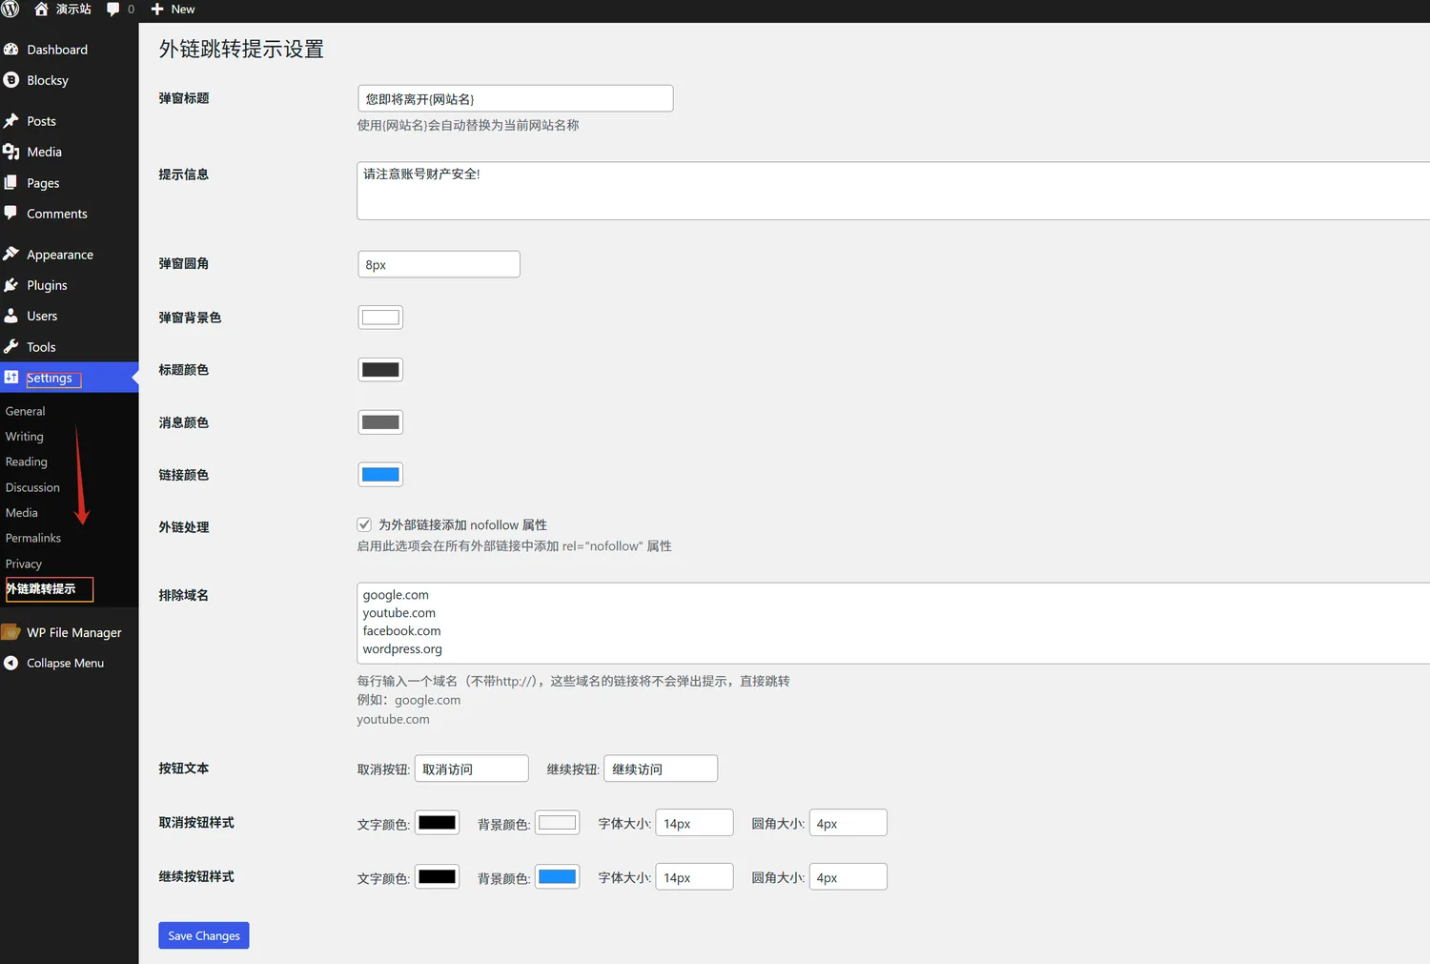Click the Collapse Menu label
1430x964 pixels.
click(66, 663)
